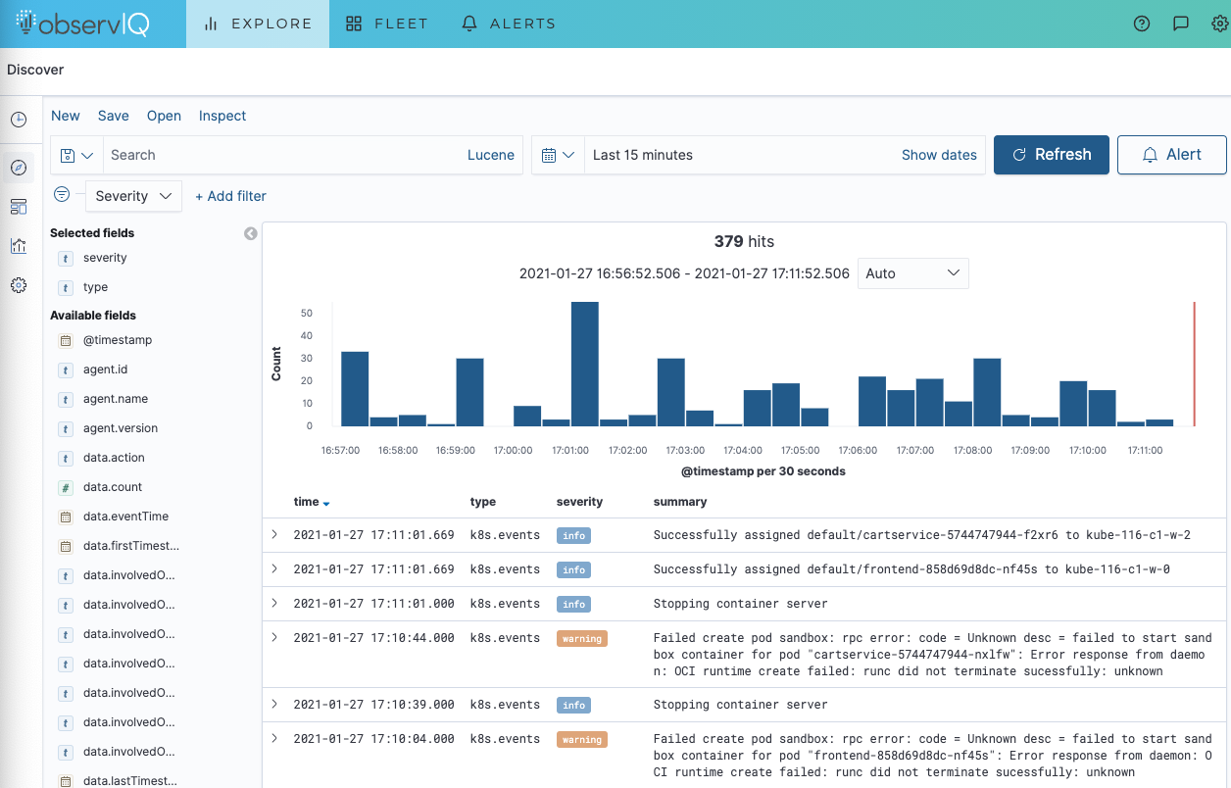
Task: Select the Discover compass icon in sidebar
Action: 19,168
